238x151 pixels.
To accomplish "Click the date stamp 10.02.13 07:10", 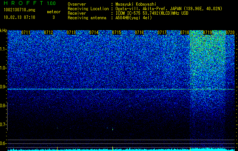I will 19,17.
